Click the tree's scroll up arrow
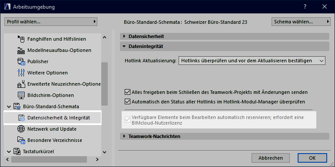Image resolution: width=335 pixels, height=167 pixels. pos(104,38)
